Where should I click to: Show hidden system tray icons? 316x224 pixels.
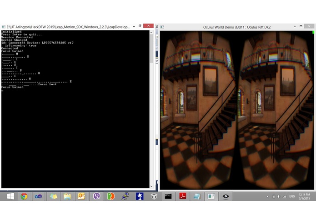tap(267, 196)
